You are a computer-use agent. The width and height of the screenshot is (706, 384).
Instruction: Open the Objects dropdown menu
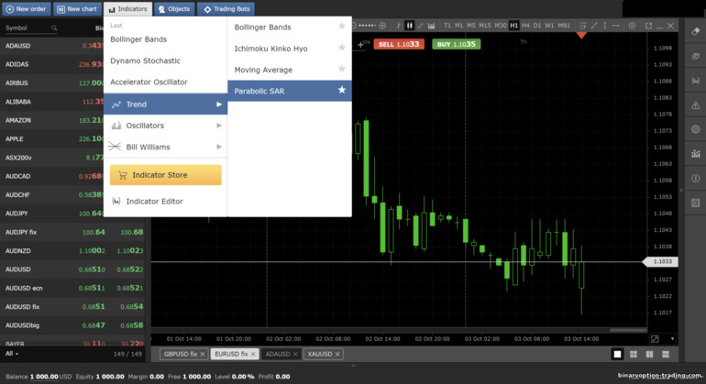point(174,9)
